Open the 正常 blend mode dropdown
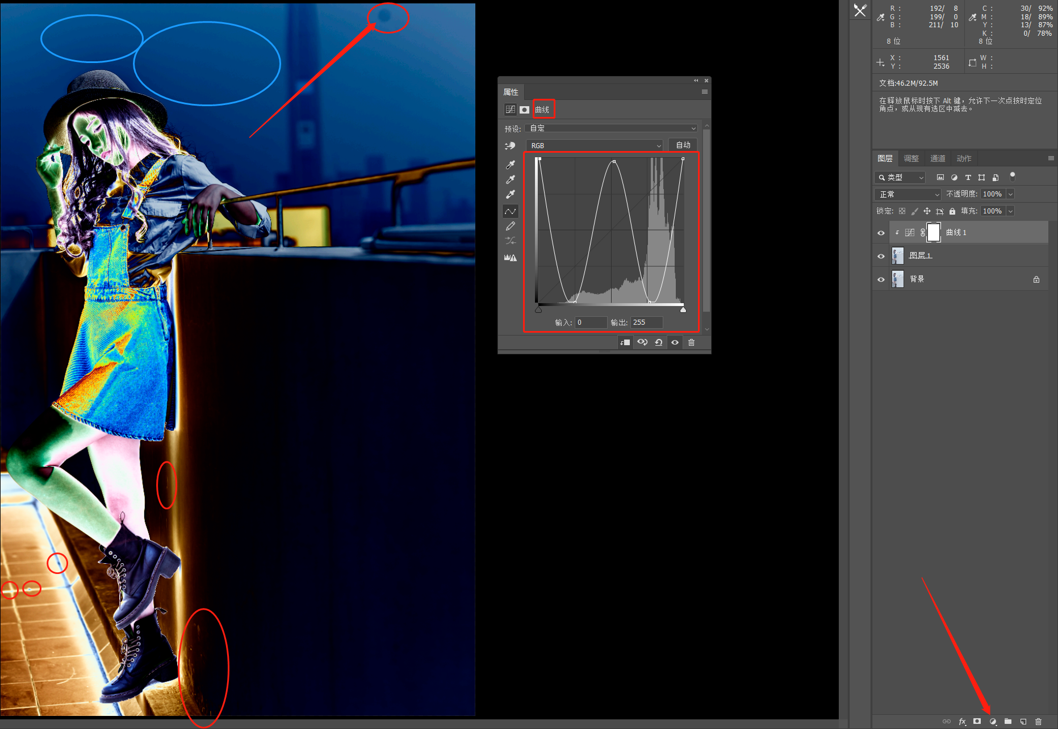The height and width of the screenshot is (729, 1058). 908,194
